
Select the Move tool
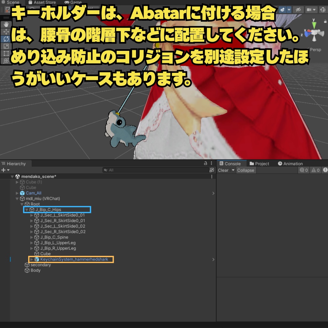point(6,32)
